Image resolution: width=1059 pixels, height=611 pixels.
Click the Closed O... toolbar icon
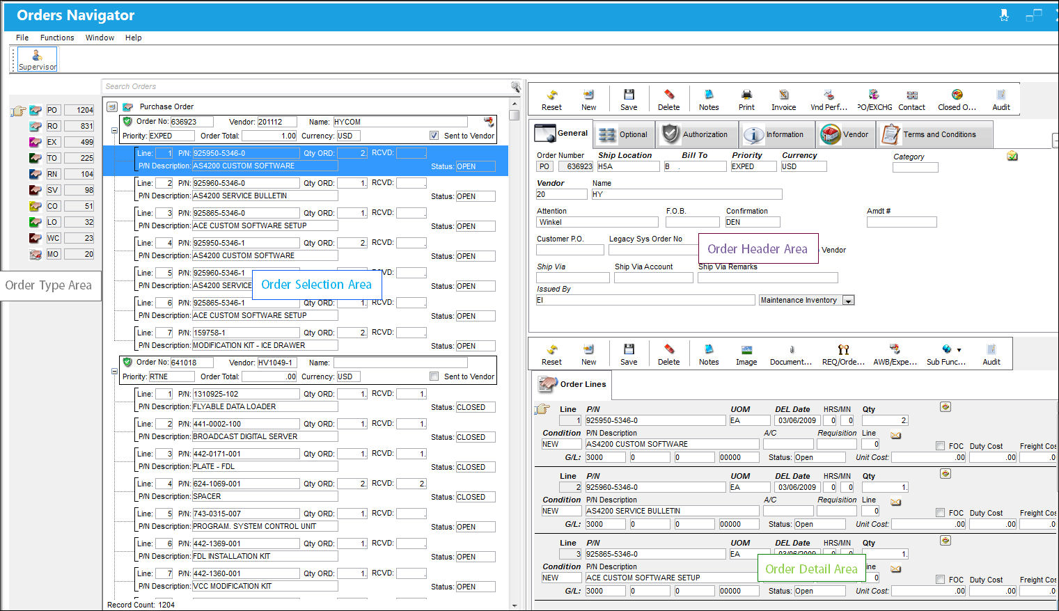click(957, 100)
